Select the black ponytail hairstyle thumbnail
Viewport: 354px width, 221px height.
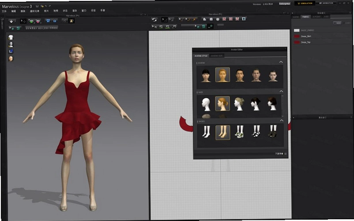point(256,104)
